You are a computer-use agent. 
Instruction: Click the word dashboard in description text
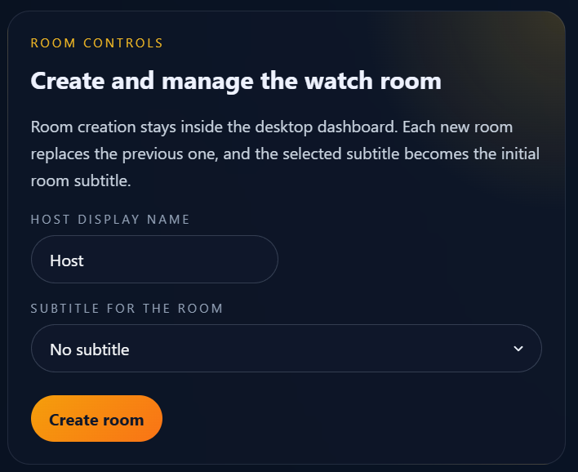358,127
